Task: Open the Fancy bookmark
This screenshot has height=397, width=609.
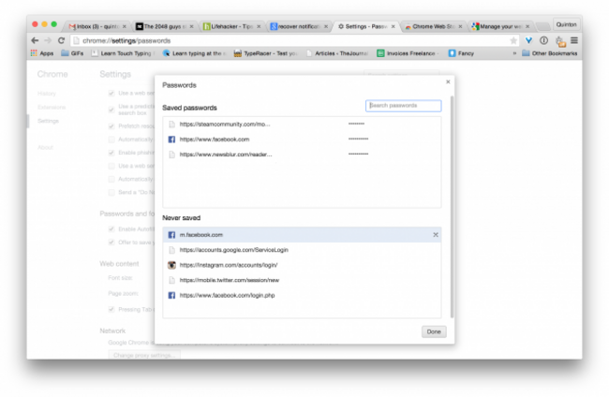Action: coord(461,53)
